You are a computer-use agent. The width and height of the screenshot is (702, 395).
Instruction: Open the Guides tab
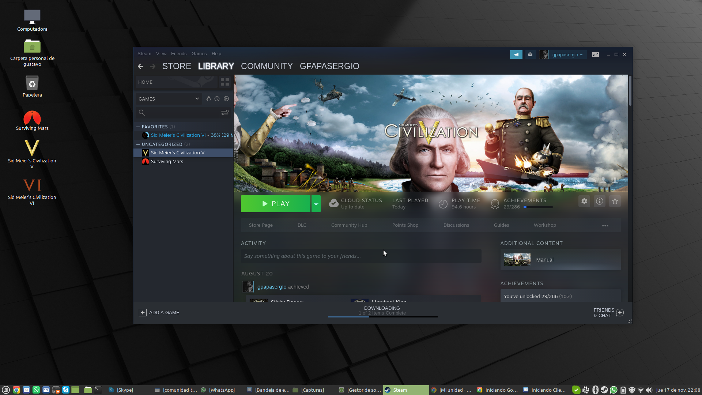tap(501, 225)
